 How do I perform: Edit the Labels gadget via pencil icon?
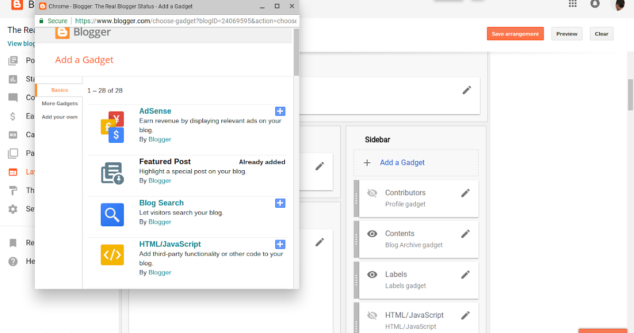click(465, 274)
